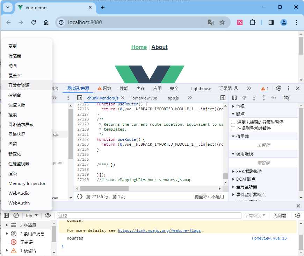Step into next function call icon
This screenshot has width=304, height=256.
point(254,98)
